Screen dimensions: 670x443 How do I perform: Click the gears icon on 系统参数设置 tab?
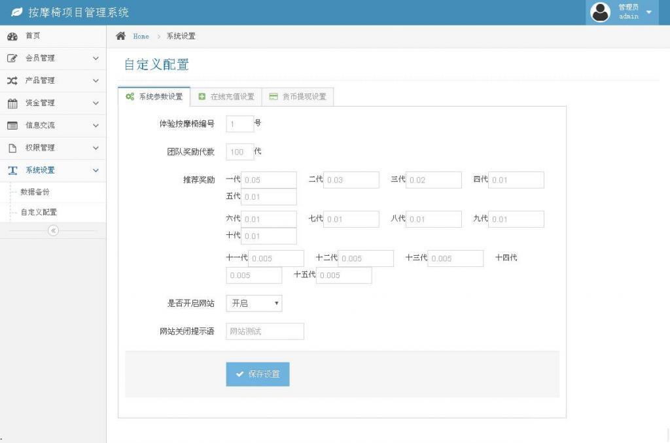click(x=130, y=97)
